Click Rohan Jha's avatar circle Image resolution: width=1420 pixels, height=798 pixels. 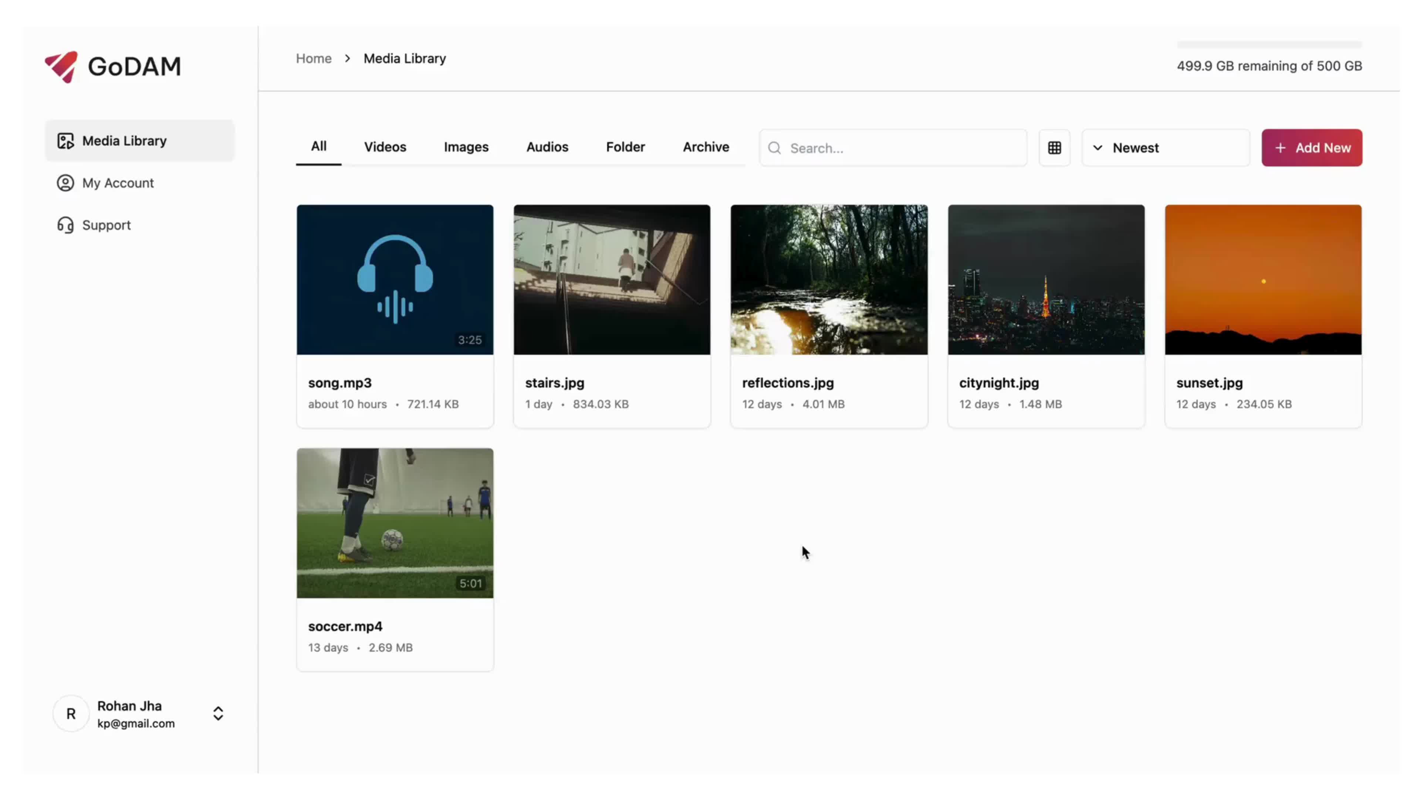[x=71, y=714]
